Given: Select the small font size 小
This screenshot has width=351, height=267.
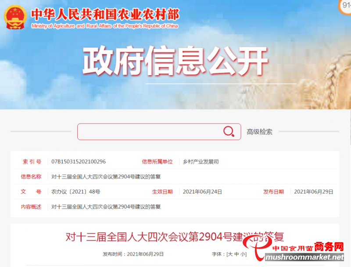Looking at the screenshot, I should [243, 254].
